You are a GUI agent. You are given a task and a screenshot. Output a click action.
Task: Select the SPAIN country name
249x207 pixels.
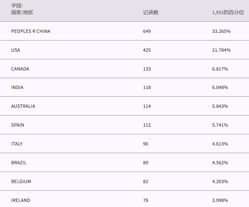click(18, 125)
